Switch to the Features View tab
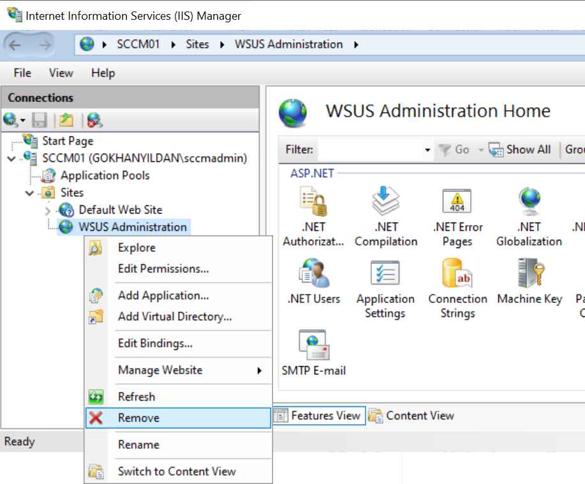Image resolution: width=585 pixels, height=484 pixels. point(320,415)
